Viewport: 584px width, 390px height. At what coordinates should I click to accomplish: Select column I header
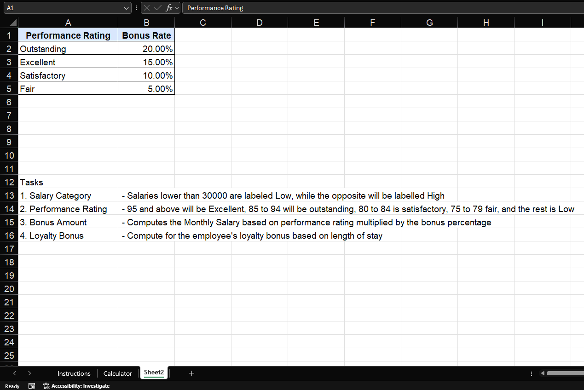543,23
